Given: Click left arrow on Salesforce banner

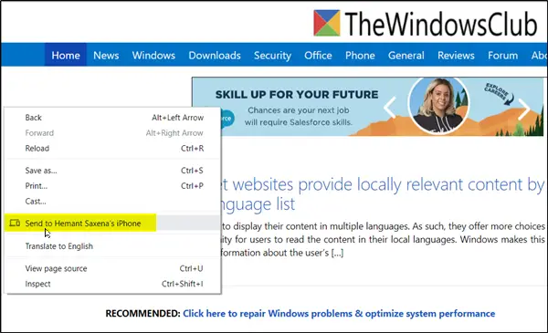Looking at the screenshot, I should click(390, 107).
